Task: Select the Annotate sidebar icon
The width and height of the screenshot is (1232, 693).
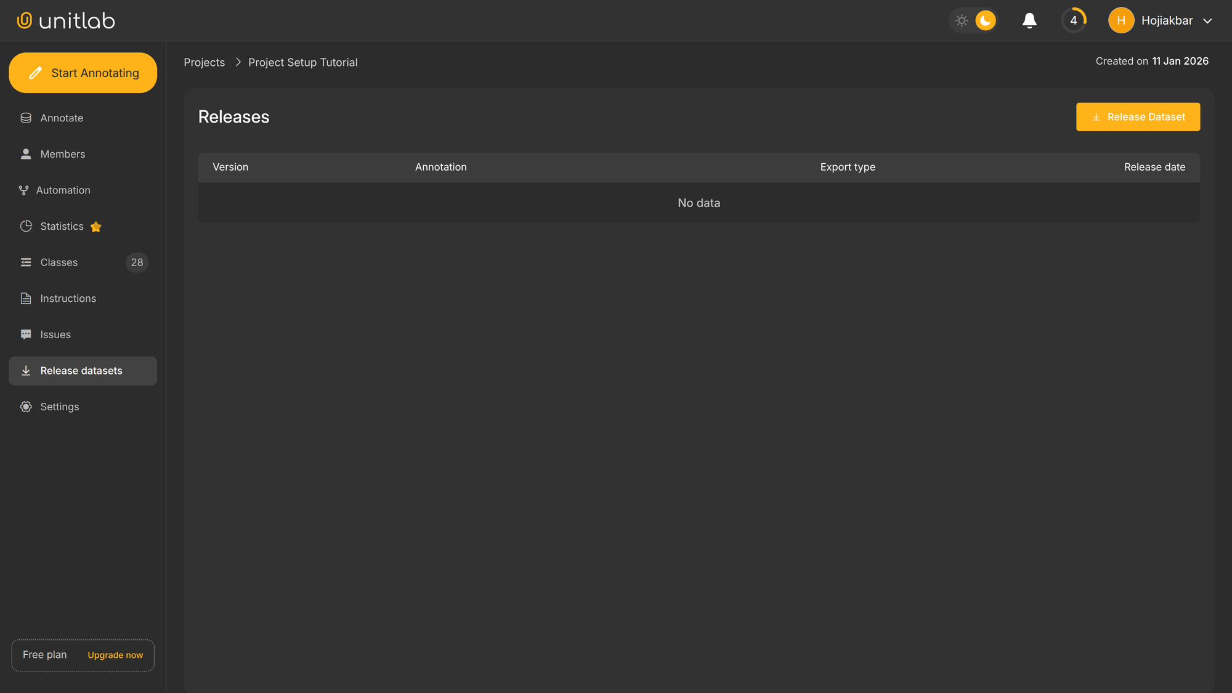Action: [x=25, y=118]
